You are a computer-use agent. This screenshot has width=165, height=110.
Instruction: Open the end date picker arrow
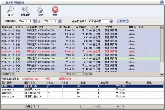[59, 21]
